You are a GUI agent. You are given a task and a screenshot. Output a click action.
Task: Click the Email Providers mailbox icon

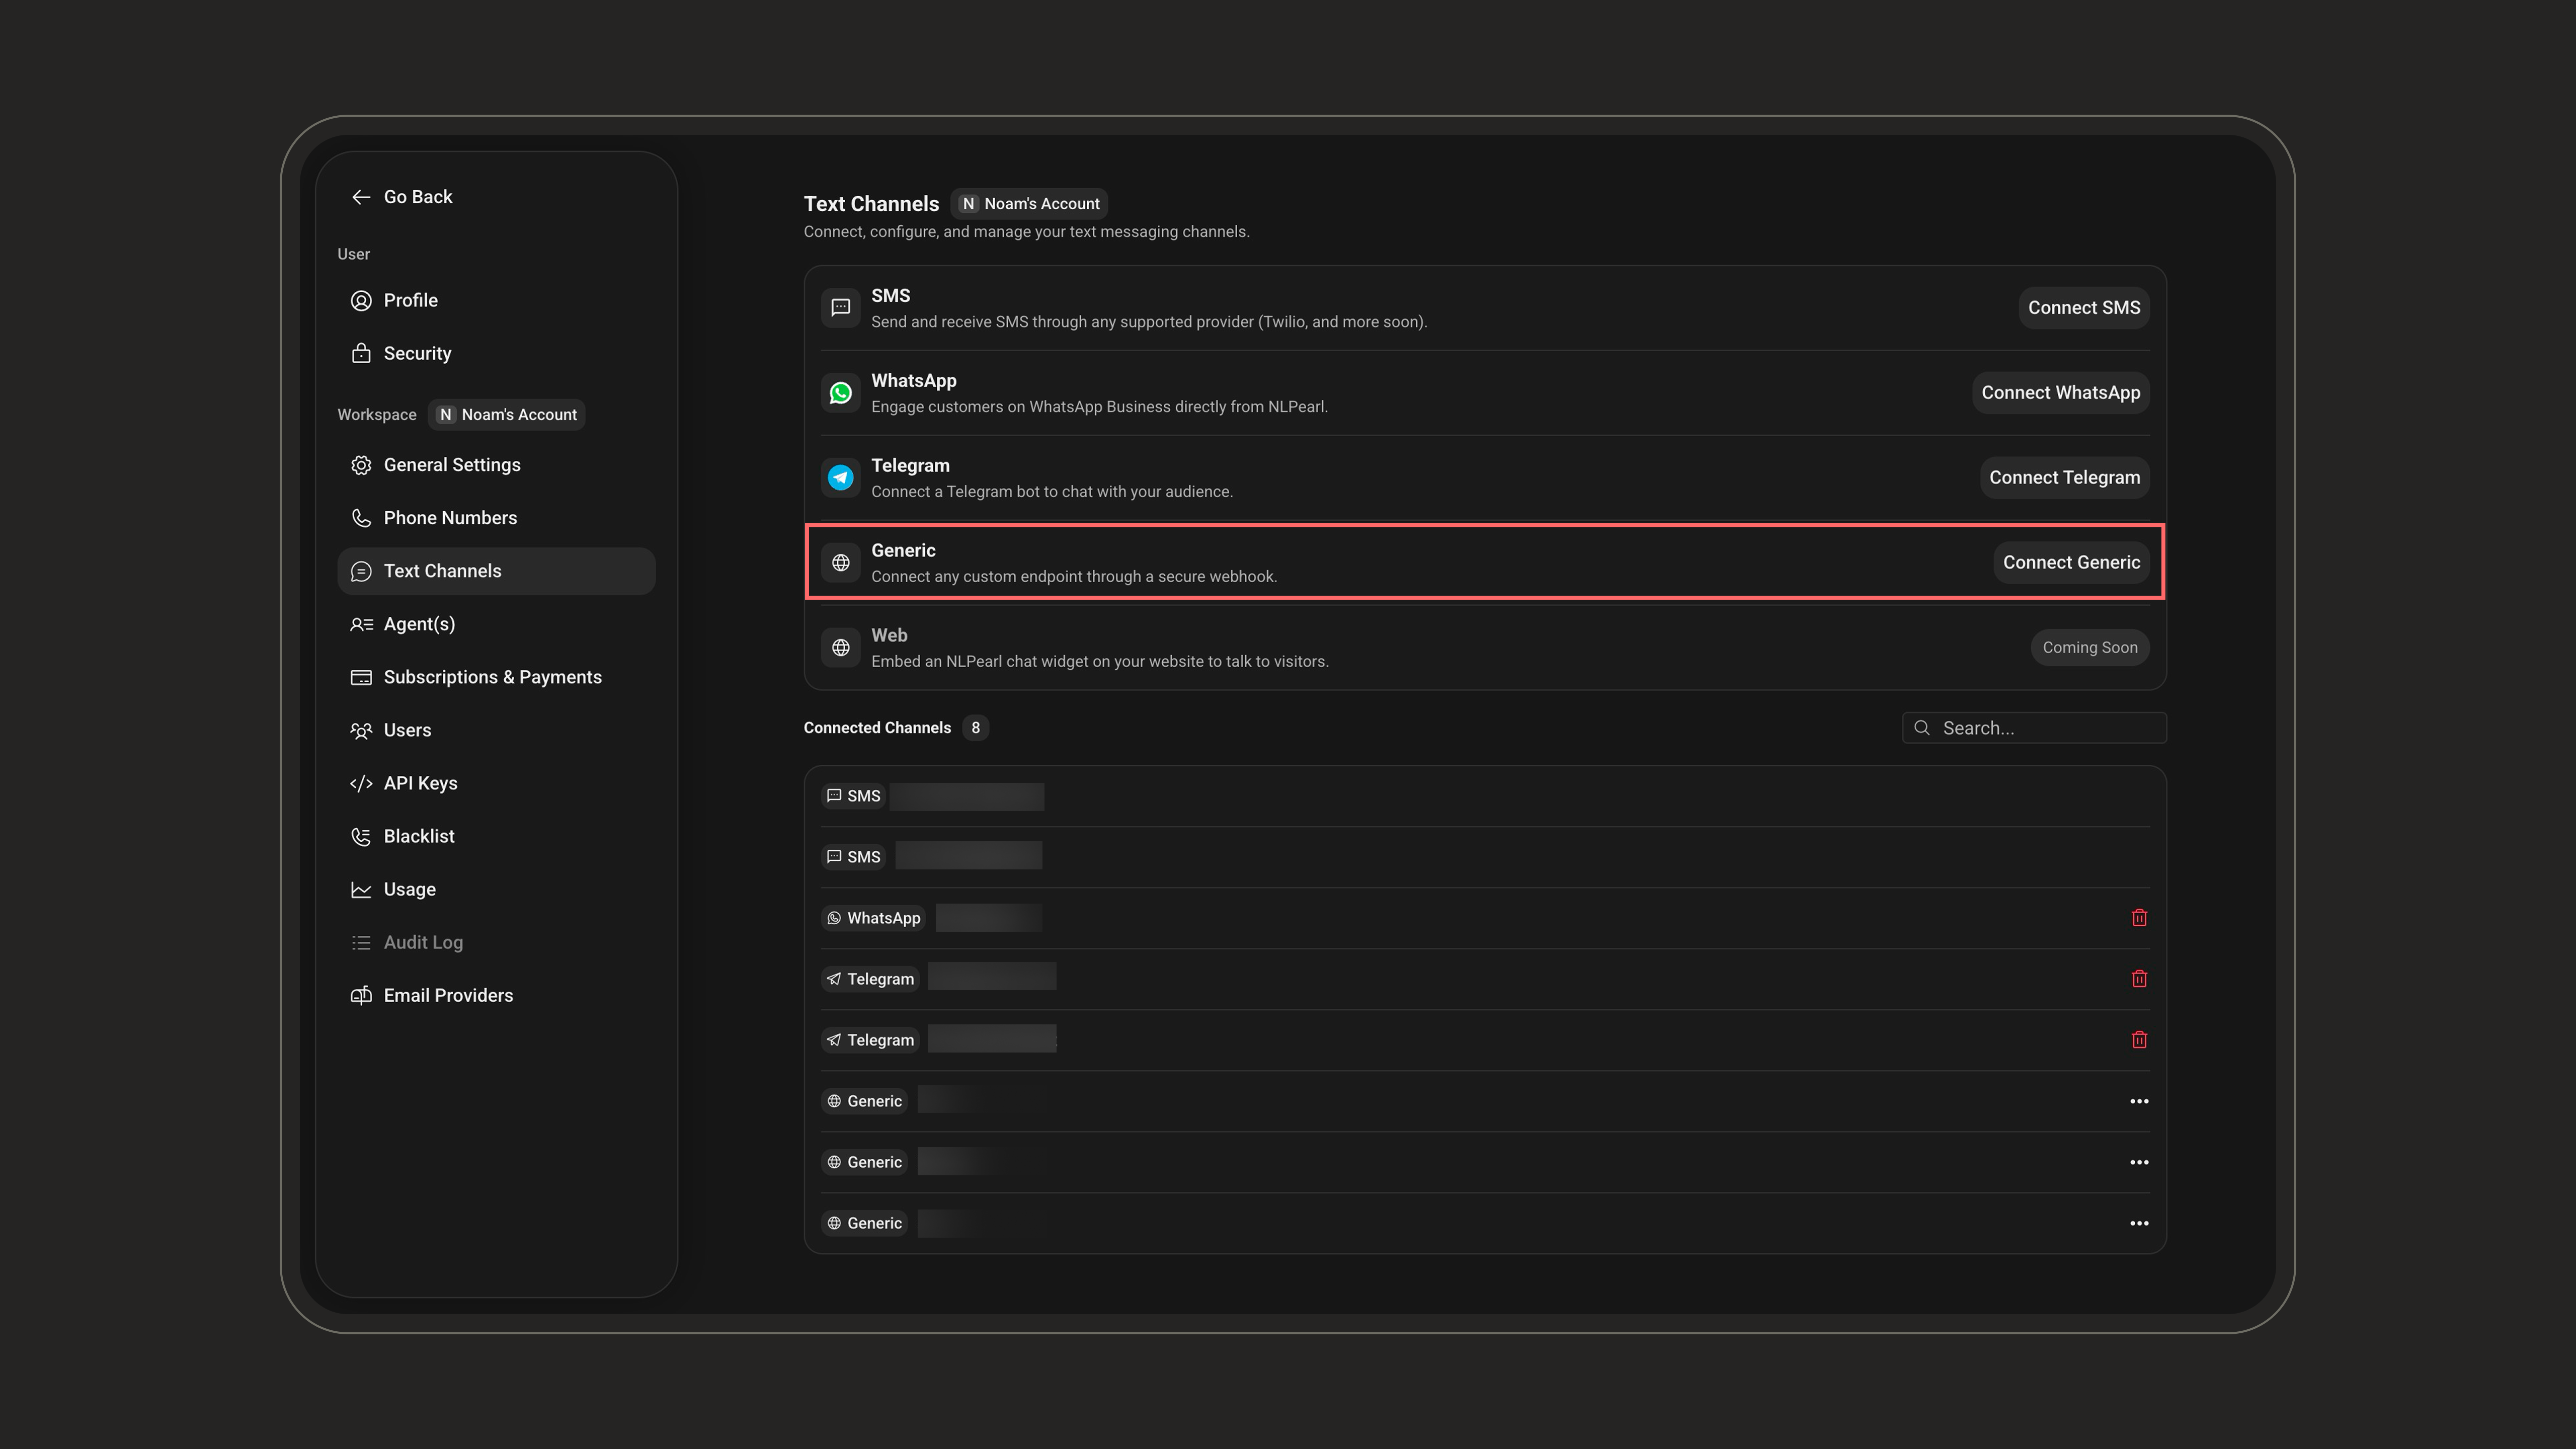point(361,995)
